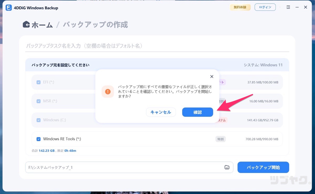Click the backup destination path field
The width and height of the screenshot is (315, 194).
click(123, 167)
